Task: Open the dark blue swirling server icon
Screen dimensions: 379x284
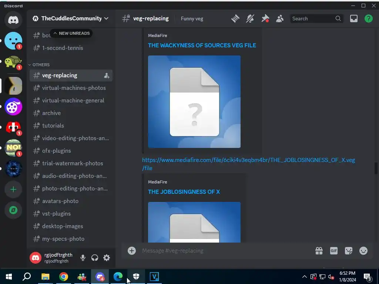Action: click(13, 169)
